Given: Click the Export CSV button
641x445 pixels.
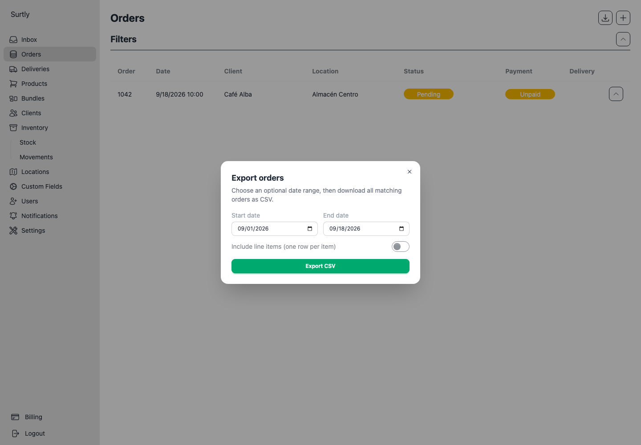Looking at the screenshot, I should 320,266.
